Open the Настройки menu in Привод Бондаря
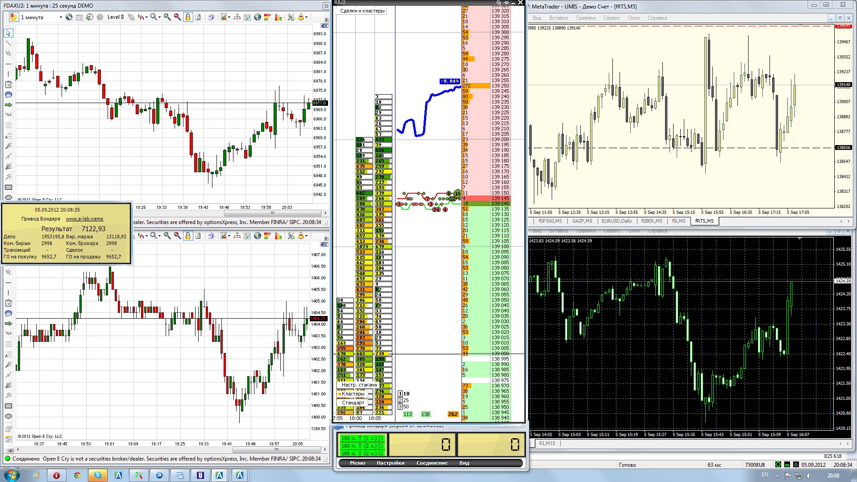 [x=390, y=463]
